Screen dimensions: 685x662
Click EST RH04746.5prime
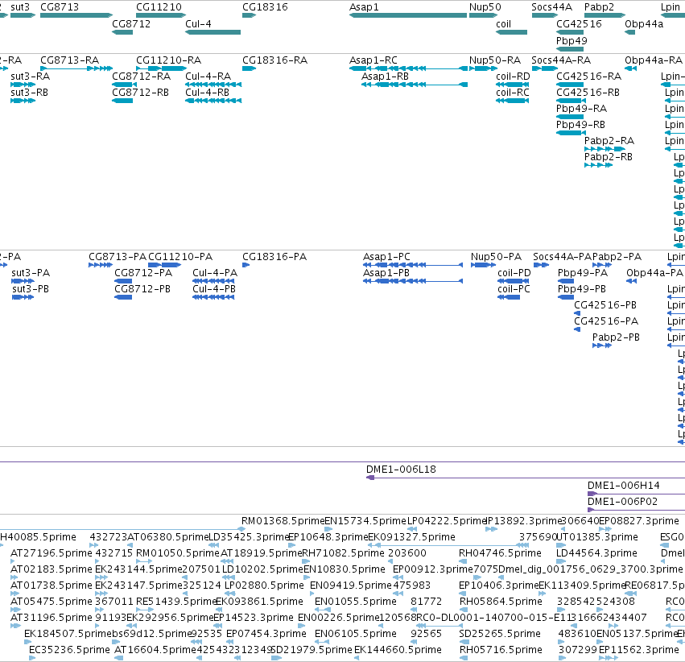(500, 553)
